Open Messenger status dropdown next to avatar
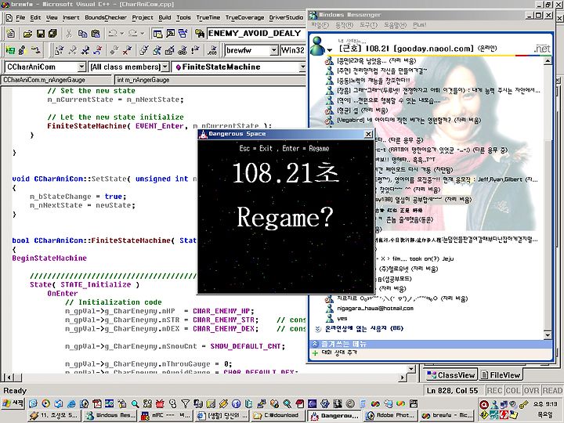Viewport: 564px width, 423px height. click(330, 50)
